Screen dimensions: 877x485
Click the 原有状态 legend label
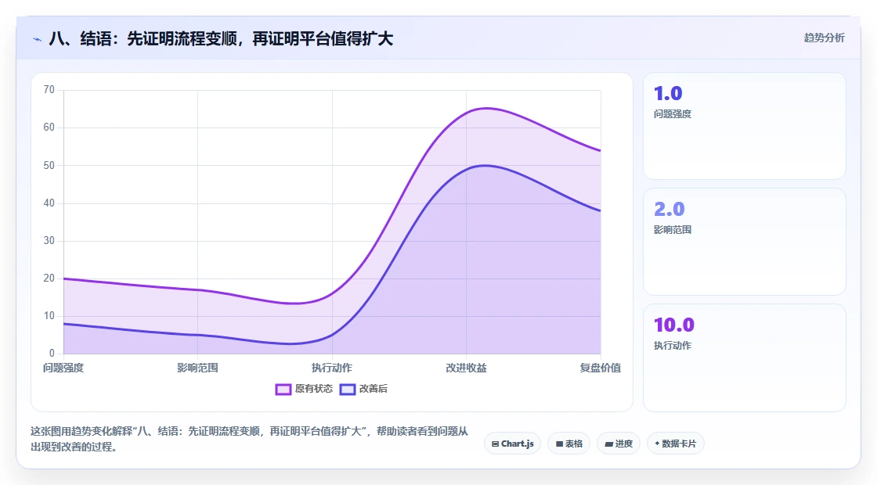[x=314, y=389]
